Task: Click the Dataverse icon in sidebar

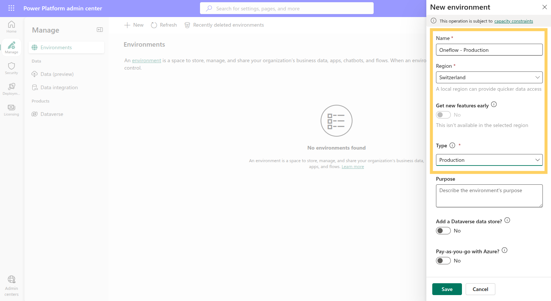Action: (x=35, y=114)
